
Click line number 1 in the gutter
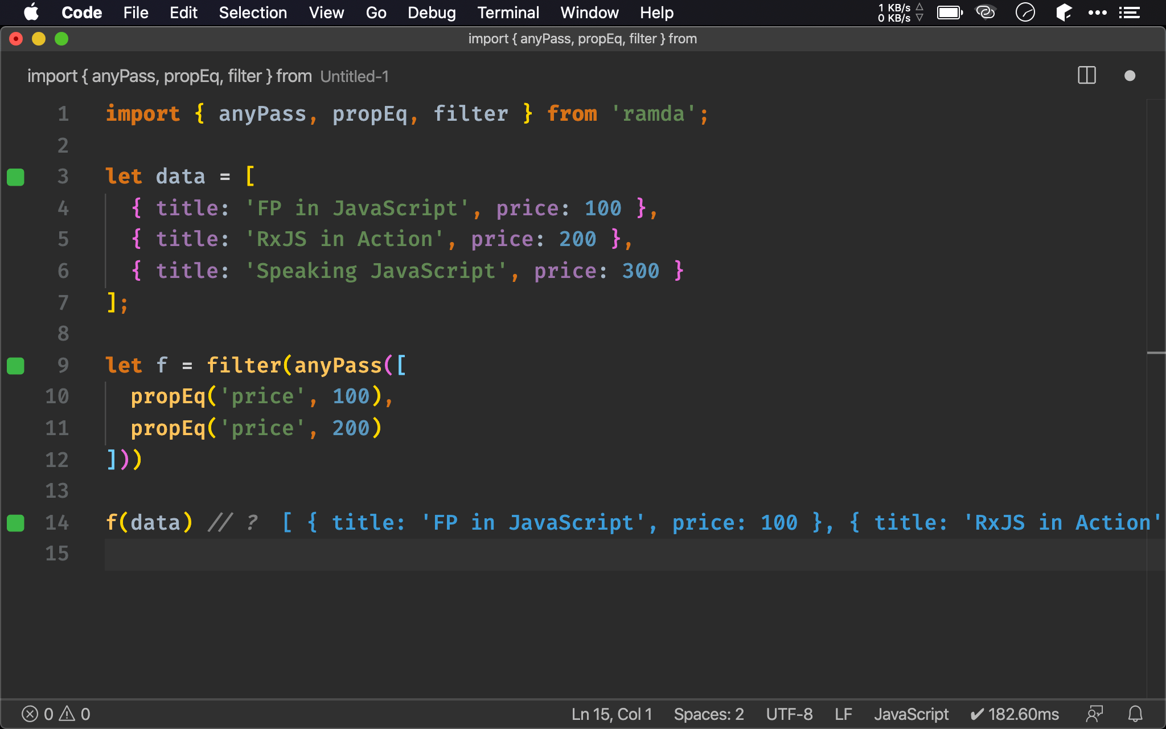(x=63, y=114)
